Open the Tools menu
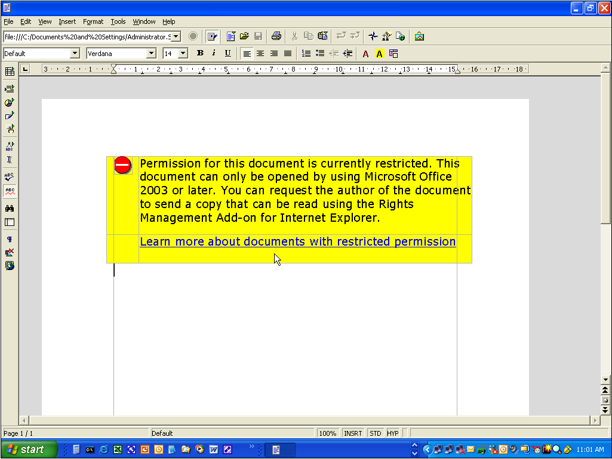Image resolution: width=612 pixels, height=459 pixels. click(118, 21)
